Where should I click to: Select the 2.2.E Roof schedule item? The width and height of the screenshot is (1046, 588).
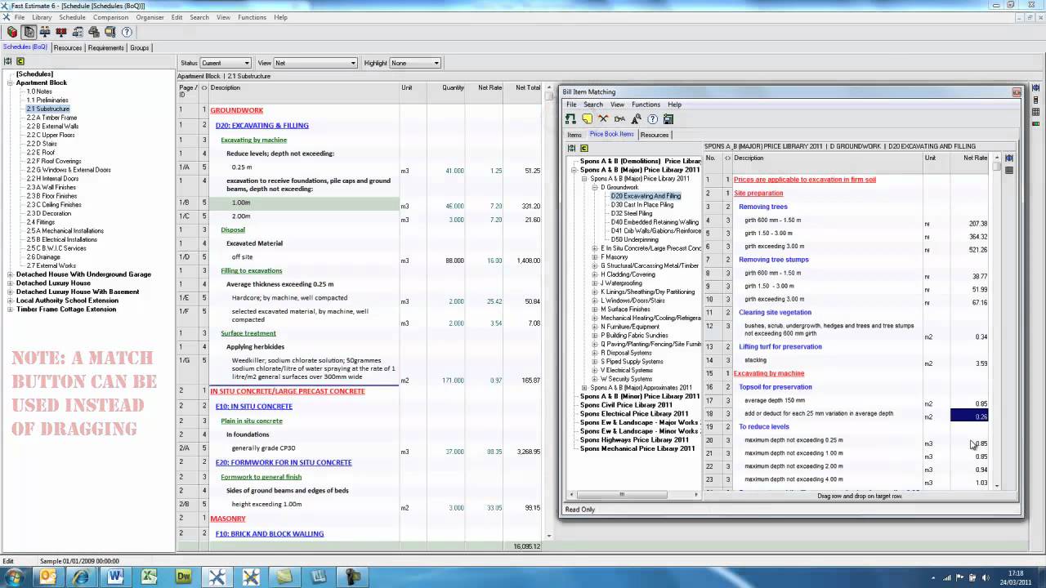coord(41,153)
